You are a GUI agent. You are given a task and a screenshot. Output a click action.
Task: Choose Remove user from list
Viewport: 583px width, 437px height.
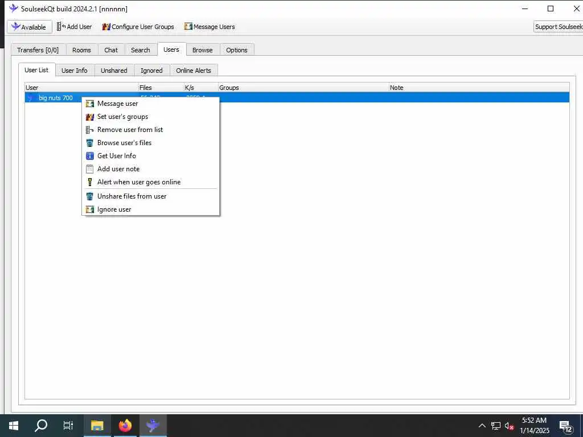[x=150, y=130]
